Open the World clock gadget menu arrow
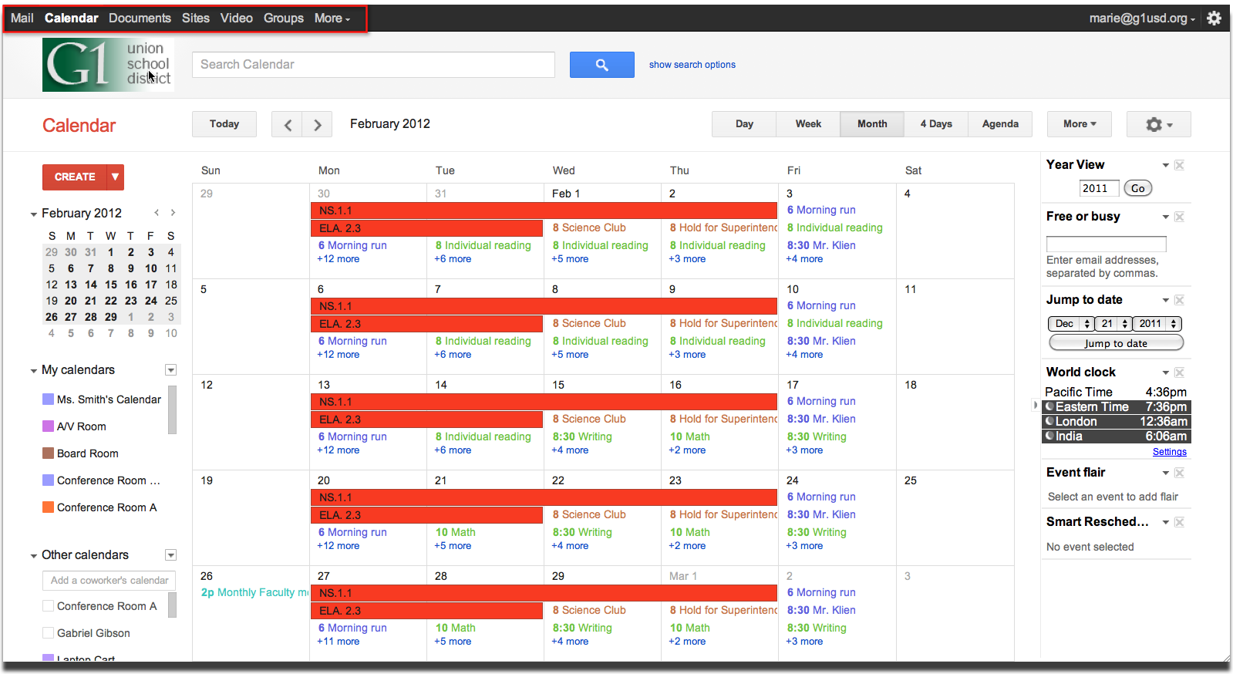Viewport: 1233px width, 674px height. coord(1165,372)
